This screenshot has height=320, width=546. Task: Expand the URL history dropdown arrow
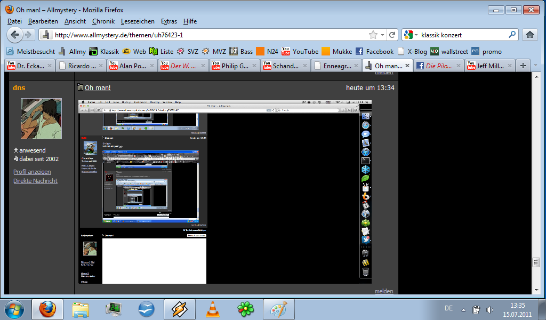pyautogui.click(x=382, y=35)
